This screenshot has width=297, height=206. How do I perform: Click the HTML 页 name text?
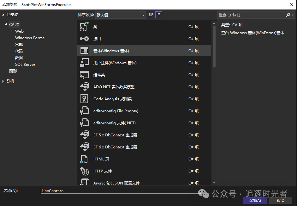101,159
